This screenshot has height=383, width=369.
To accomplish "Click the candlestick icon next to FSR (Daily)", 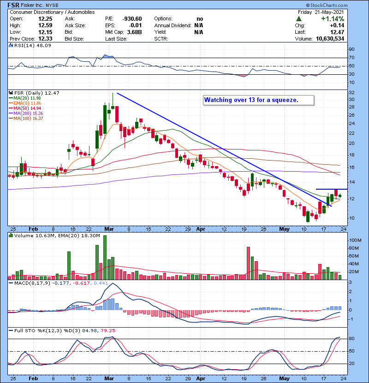I will point(11,93).
